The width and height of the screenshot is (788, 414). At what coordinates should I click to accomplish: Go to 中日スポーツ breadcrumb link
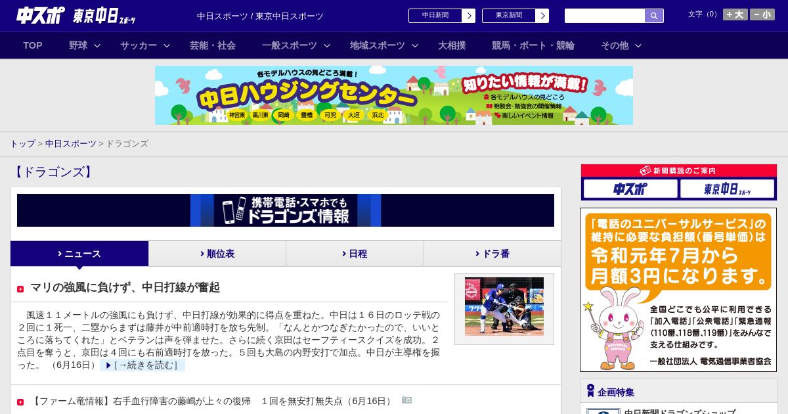click(x=70, y=143)
